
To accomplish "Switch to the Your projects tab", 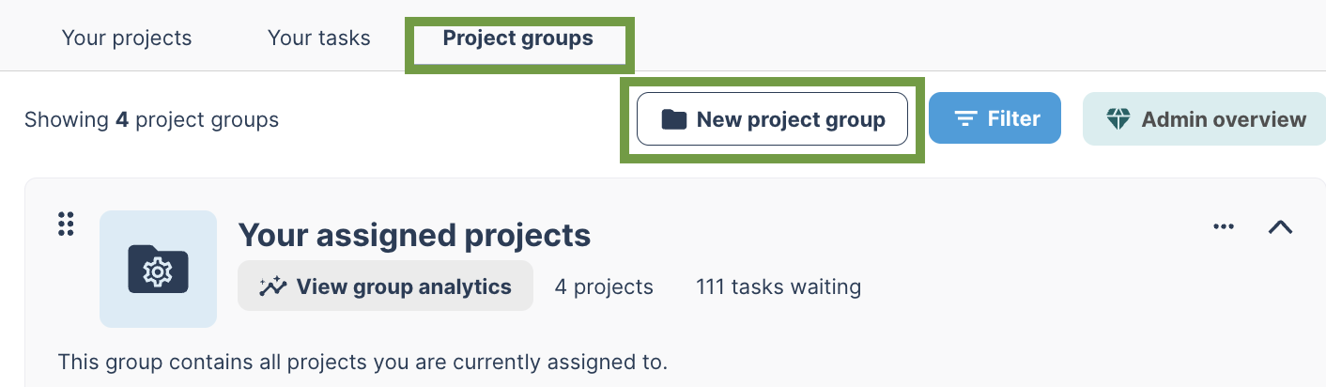I will 127,39.
